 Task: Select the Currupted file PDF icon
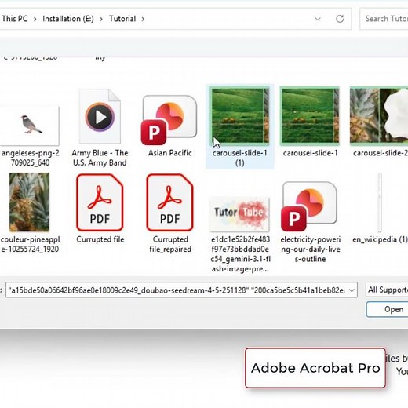pyautogui.click(x=100, y=202)
